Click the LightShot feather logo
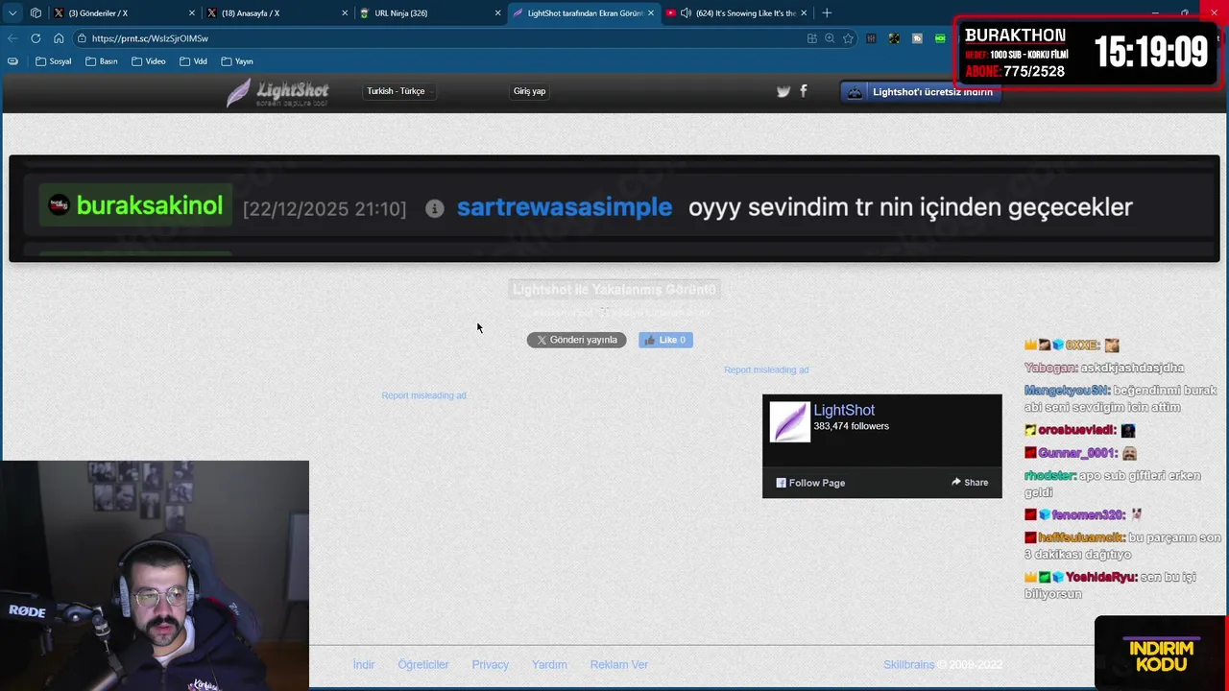Screen dimensions: 1229x691 pyautogui.click(x=277, y=92)
